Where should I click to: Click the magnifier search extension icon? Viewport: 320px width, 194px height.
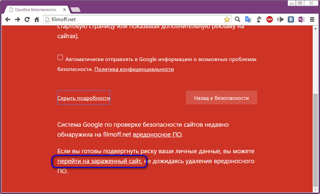pyautogui.click(x=238, y=19)
